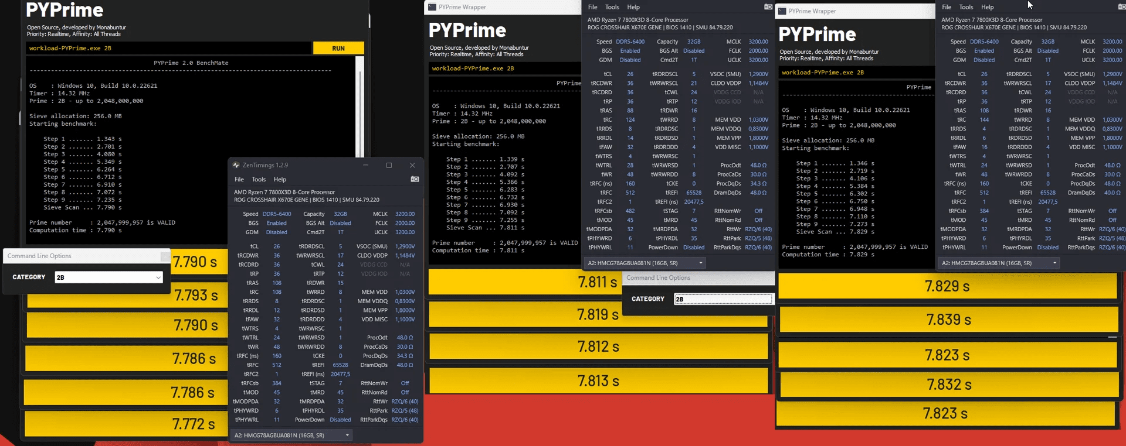
Task: Open File menu in rightmost ZenTimings window
Action: click(947, 7)
